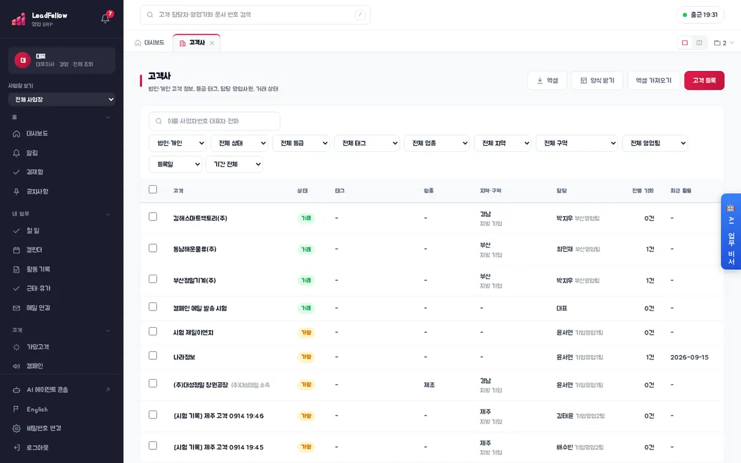Click the 결재함 checkmark icon in the sidebar
741x463 pixels.
point(17,172)
